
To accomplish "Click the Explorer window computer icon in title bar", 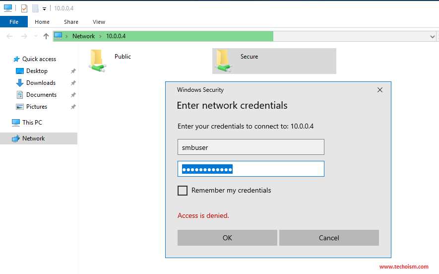I will pos(8,8).
